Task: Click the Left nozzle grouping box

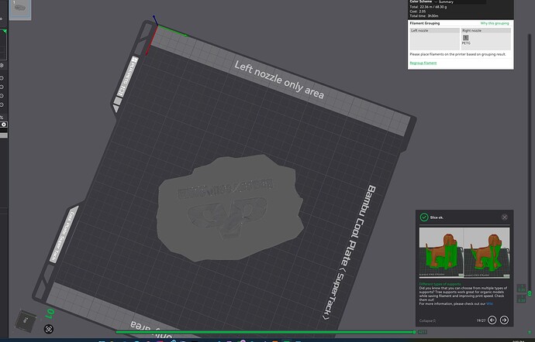Action: pyautogui.click(x=435, y=39)
